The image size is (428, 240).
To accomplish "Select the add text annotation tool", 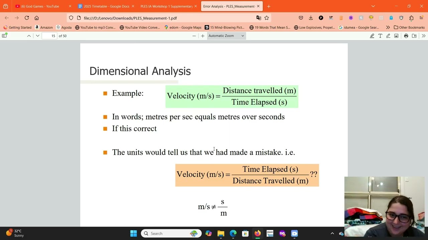I will [x=380, y=36].
